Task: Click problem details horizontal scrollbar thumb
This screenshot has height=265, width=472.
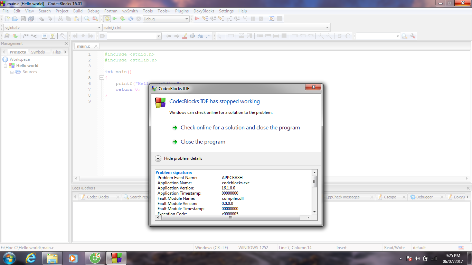Action: [x=230, y=218]
